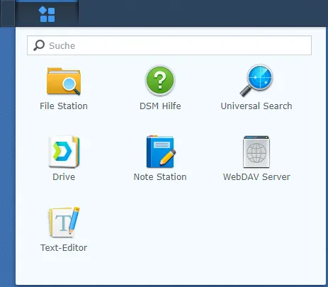This screenshot has width=328, height=287.
Task: Launch the Text-Editor app
Action: point(64,222)
